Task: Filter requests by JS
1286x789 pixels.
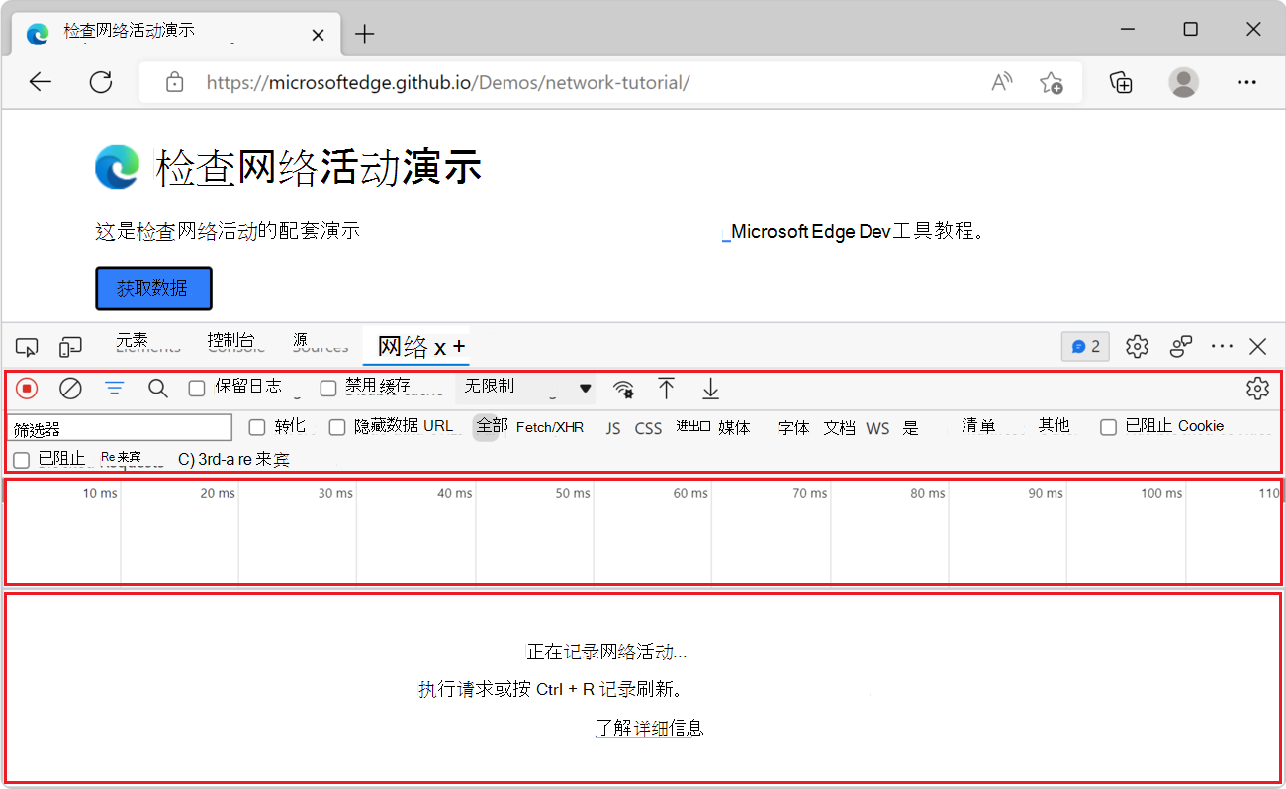Action: [x=613, y=428]
